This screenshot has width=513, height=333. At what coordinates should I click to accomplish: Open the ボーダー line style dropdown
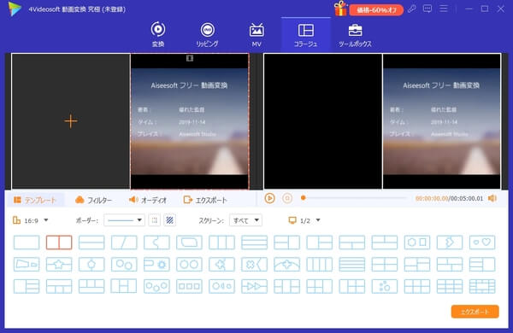[x=124, y=220]
